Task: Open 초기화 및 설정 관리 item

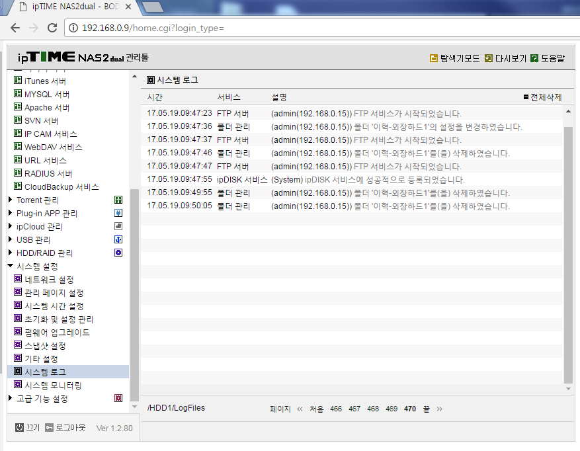Action: click(x=59, y=319)
